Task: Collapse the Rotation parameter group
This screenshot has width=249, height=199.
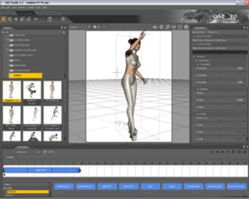Action: (198, 89)
